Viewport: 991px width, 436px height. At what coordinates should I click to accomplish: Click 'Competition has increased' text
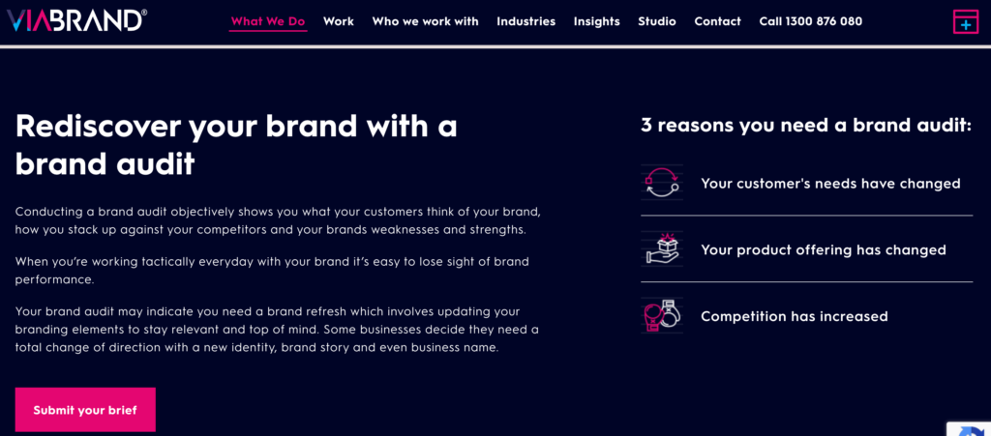[x=794, y=316]
